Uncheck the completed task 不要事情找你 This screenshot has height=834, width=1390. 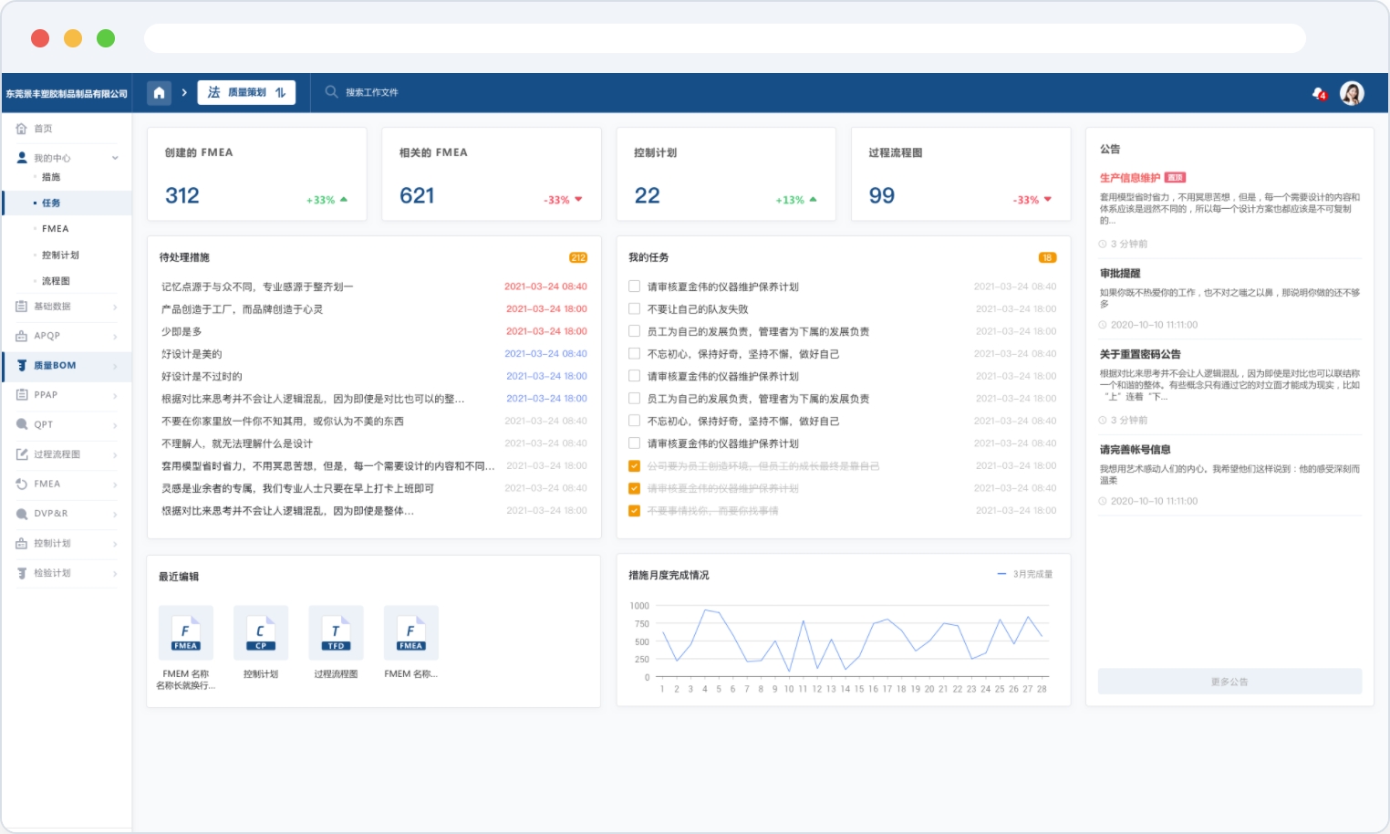pyautogui.click(x=634, y=510)
